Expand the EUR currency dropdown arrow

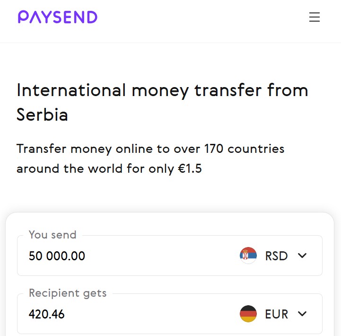(x=303, y=314)
